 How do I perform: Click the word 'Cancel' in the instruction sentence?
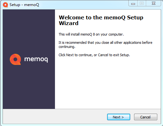[x=103, y=55]
